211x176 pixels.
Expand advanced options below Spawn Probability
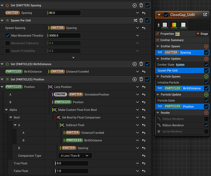73,57
